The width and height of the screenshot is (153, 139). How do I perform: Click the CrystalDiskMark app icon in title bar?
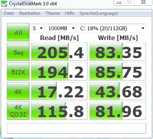(4, 3)
